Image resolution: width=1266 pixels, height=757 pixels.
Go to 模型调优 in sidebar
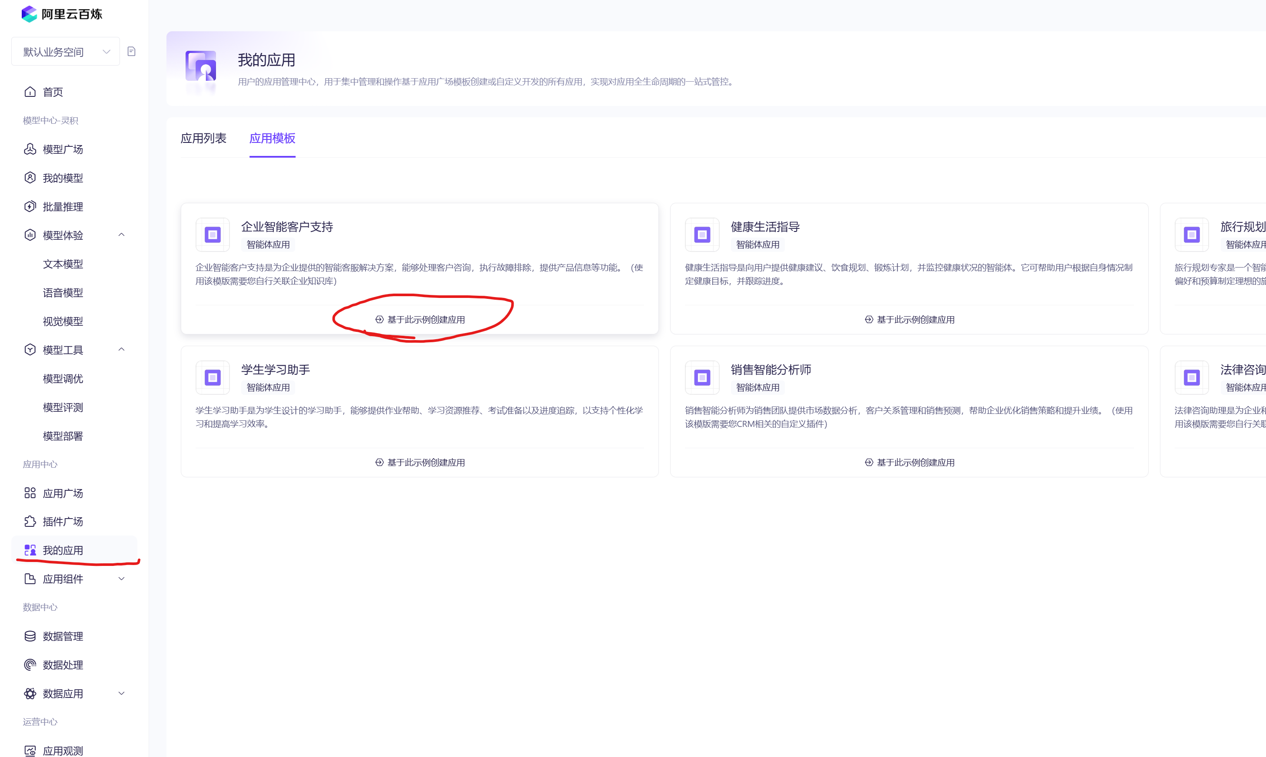63,379
